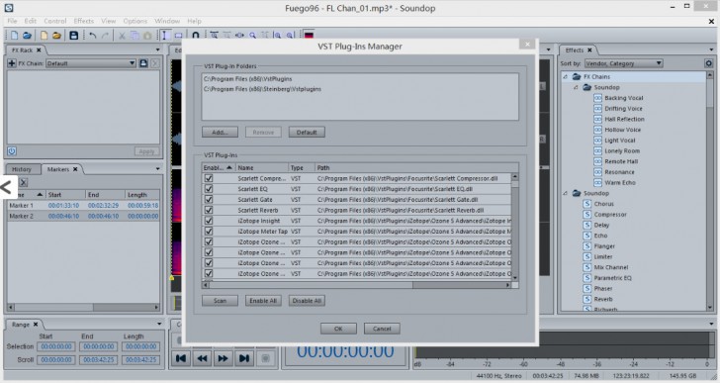Collapse Soundop effects tree node
The height and width of the screenshot is (383, 720).
click(566, 193)
